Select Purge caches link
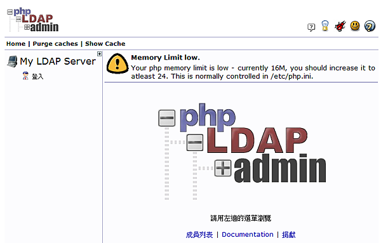This screenshot has width=381, height=243. [x=55, y=44]
